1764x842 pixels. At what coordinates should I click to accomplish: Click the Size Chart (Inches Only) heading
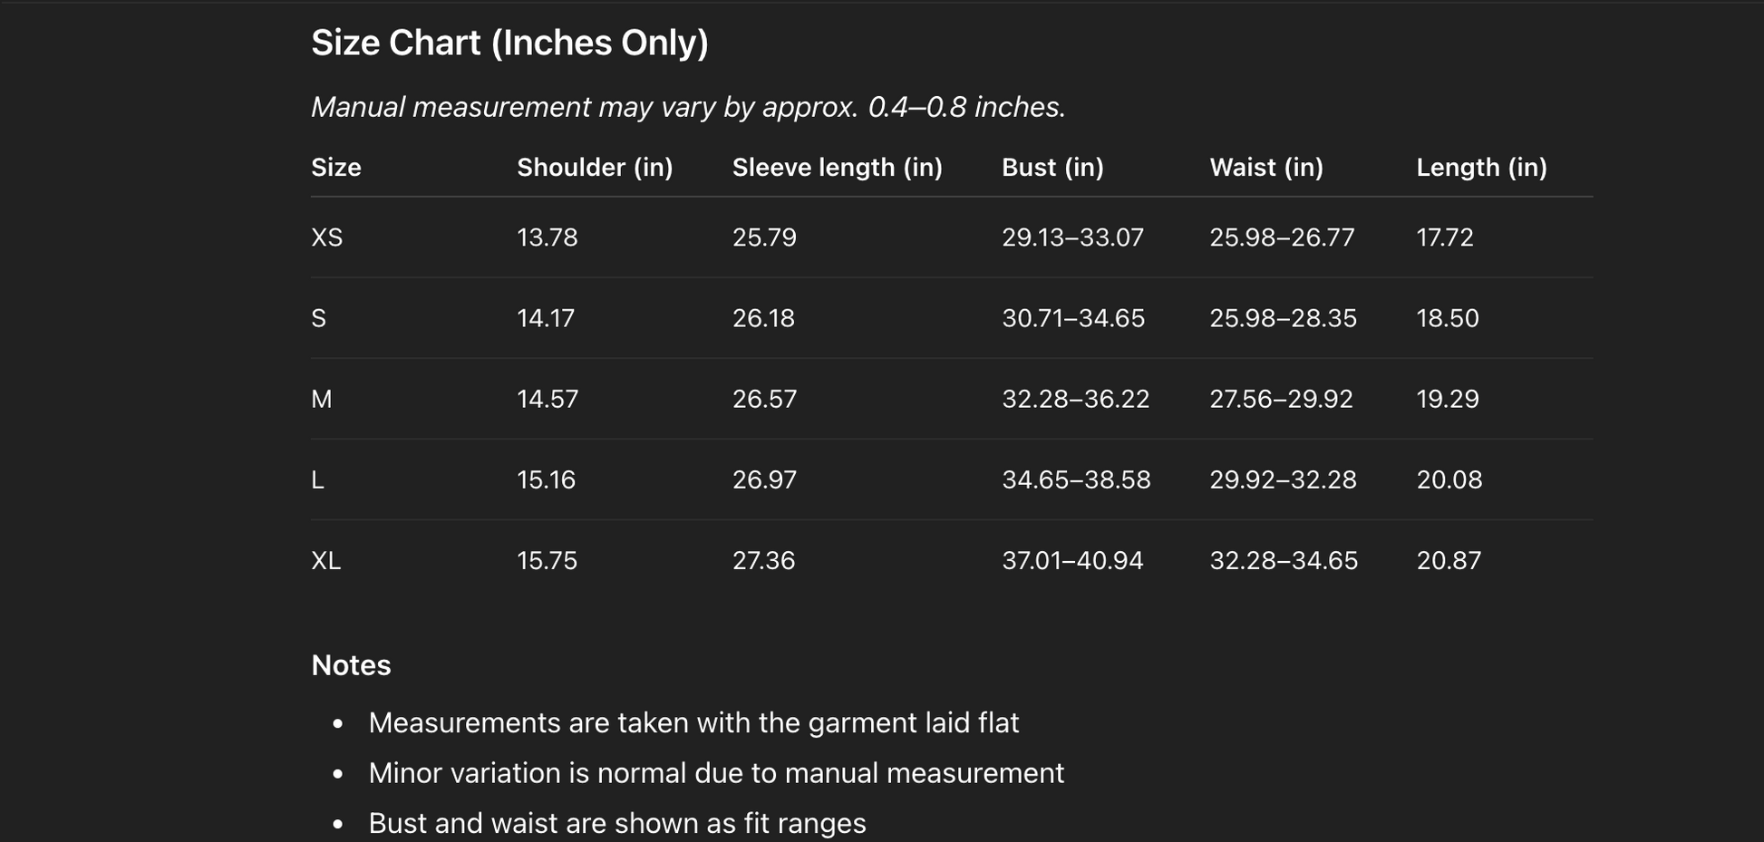pyautogui.click(x=509, y=44)
